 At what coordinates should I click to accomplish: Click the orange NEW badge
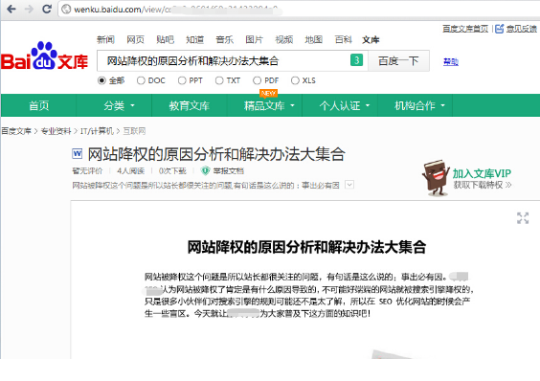tap(268, 93)
